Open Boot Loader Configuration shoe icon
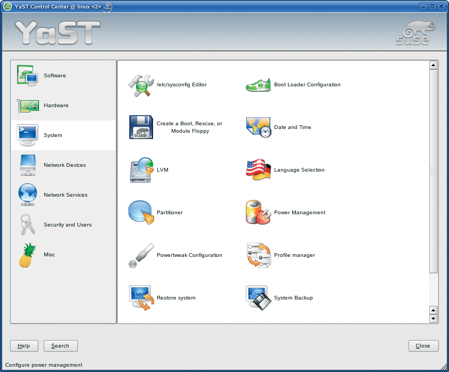 (258, 85)
